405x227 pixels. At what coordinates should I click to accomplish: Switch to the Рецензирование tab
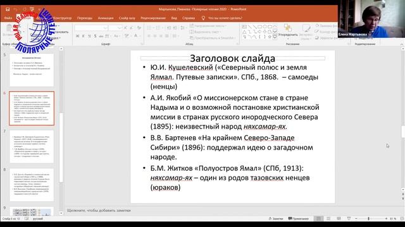pos(153,18)
